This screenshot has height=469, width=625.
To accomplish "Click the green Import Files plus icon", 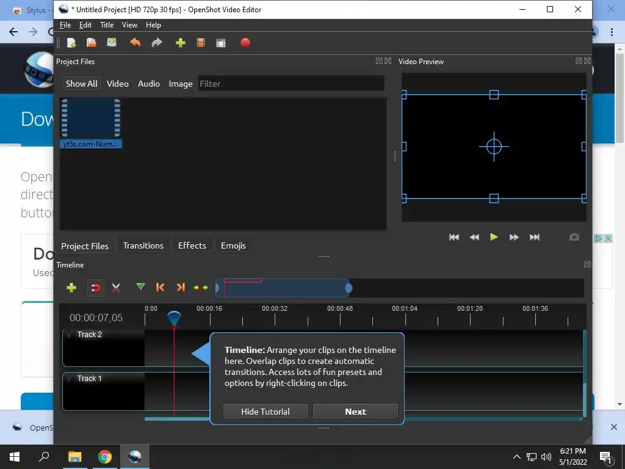I will [181, 43].
